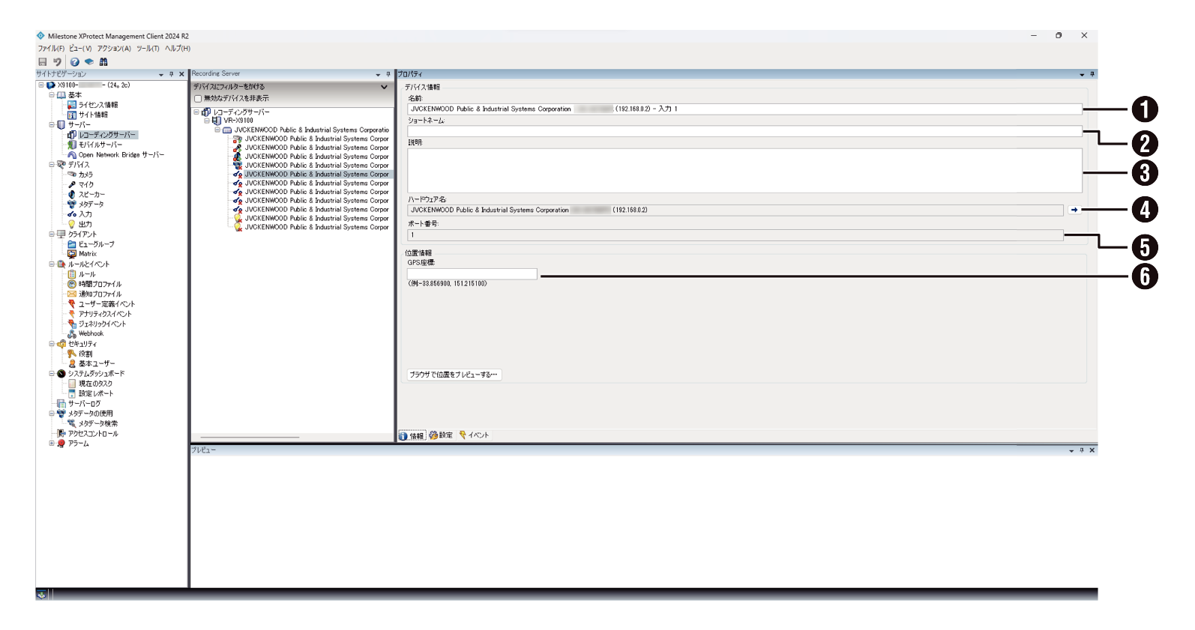Switch to the 設定 tab
Image resolution: width=1195 pixels, height=630 pixels.
441,435
